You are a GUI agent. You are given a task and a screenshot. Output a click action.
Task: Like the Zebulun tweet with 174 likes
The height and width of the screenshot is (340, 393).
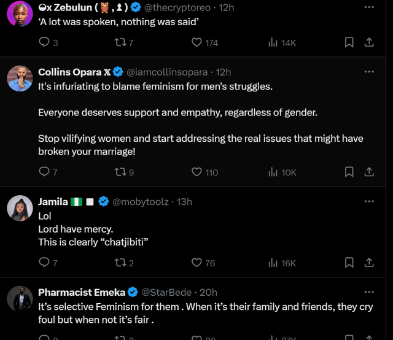point(197,42)
